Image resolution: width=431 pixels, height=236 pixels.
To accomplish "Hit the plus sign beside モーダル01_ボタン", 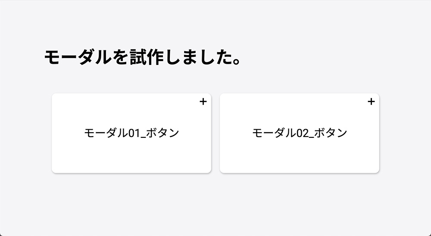I will point(203,102).
